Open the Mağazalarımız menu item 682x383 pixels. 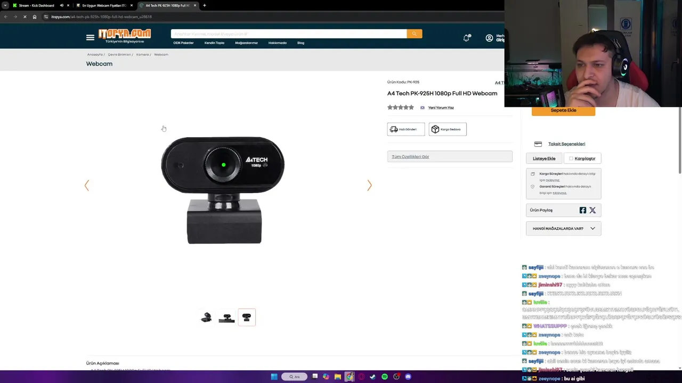click(x=246, y=43)
